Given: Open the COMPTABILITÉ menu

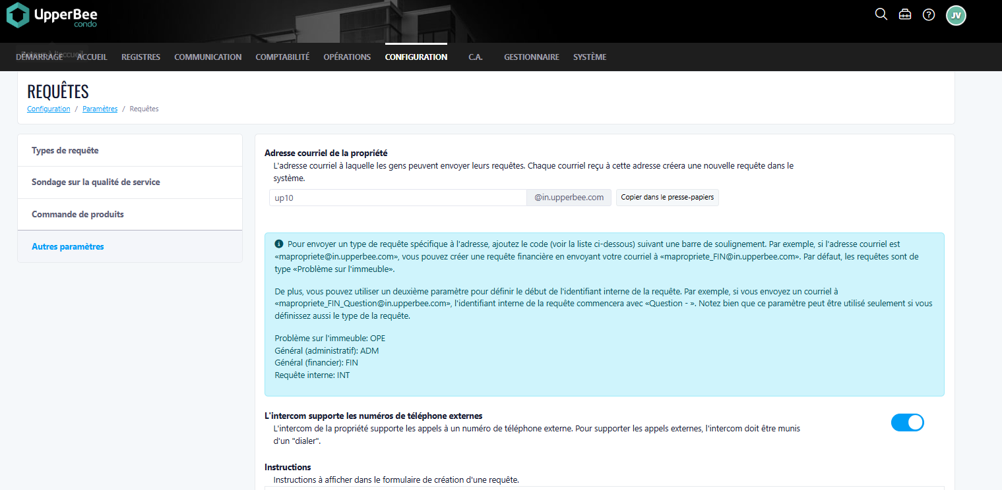Looking at the screenshot, I should coord(282,57).
